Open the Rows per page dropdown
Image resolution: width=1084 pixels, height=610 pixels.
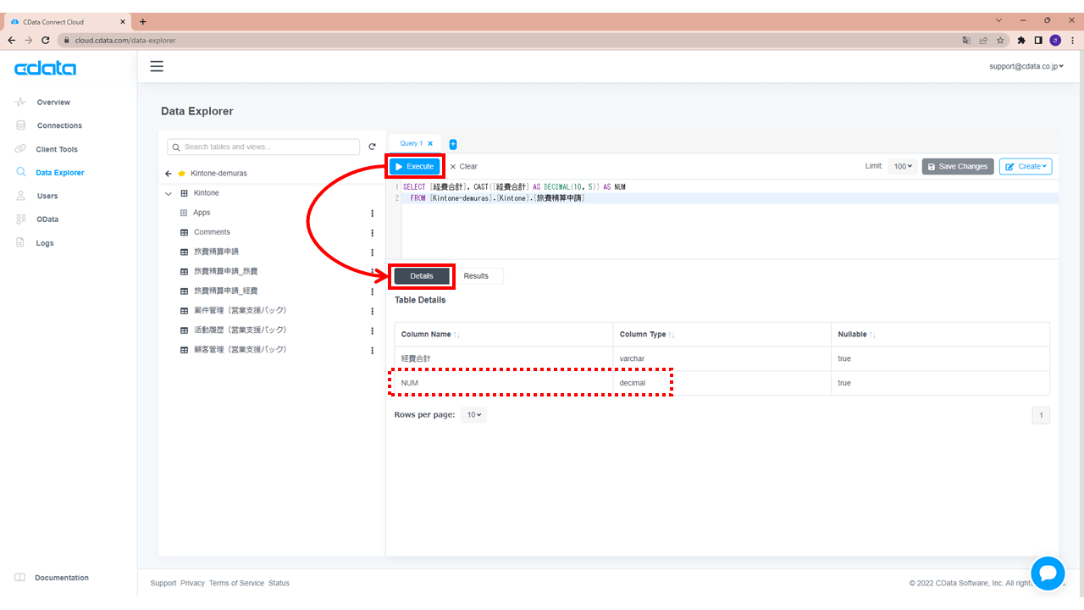point(473,415)
